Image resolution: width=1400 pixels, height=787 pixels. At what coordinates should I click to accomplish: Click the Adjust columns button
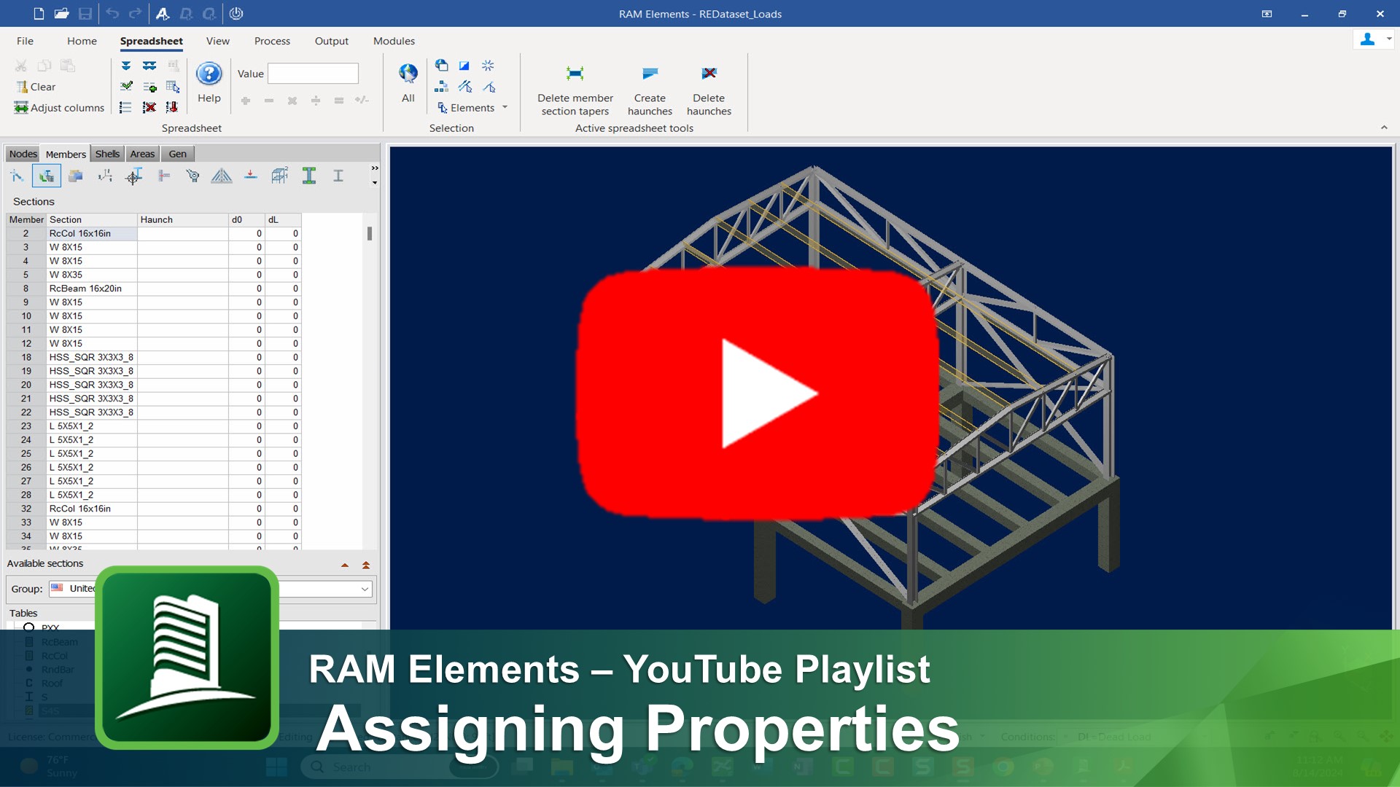pyautogui.click(x=59, y=108)
